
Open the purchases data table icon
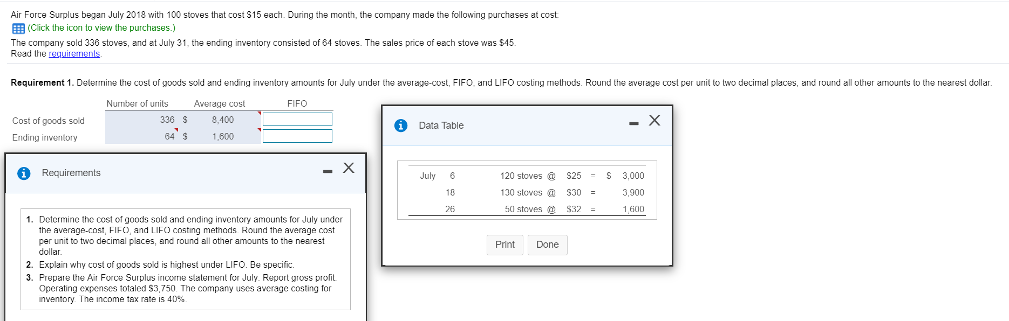(18, 29)
